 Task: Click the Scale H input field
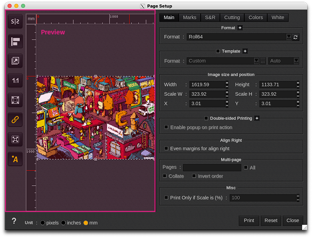(x=278, y=94)
